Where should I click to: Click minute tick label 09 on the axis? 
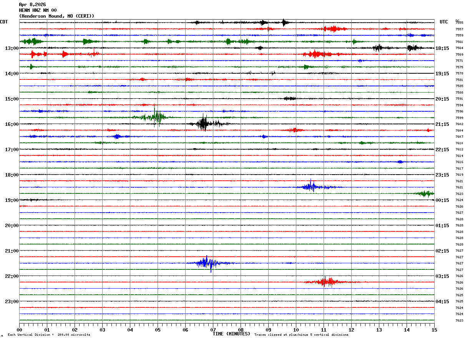tap(268, 330)
